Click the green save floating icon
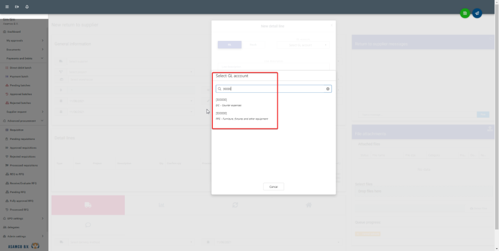 pyautogui.click(x=465, y=13)
